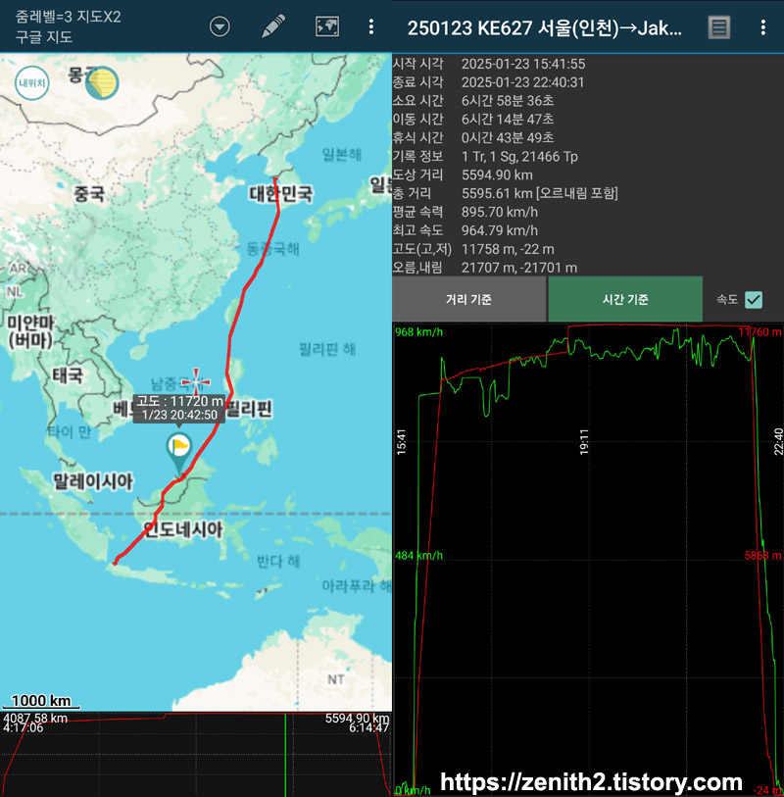Toggle the 속도 speed checkbox
This screenshot has height=797, width=784.
pyautogui.click(x=754, y=299)
